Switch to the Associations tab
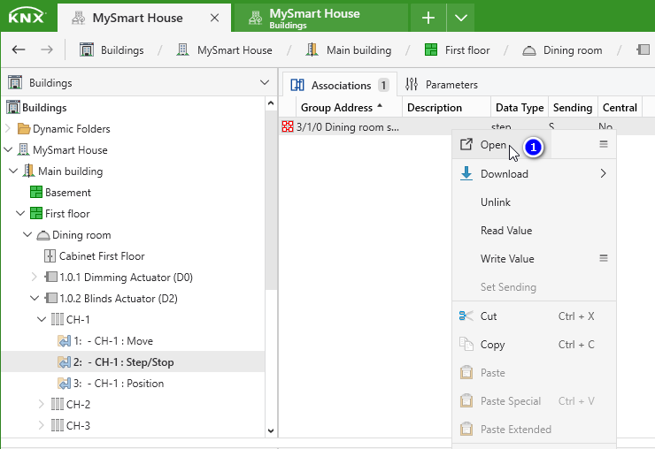 (339, 85)
